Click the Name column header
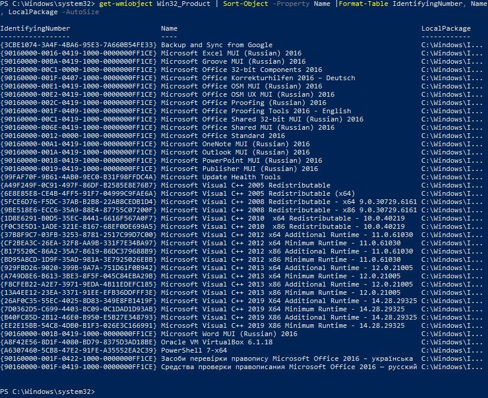Viewport: 488px width, 398px height. point(169,29)
